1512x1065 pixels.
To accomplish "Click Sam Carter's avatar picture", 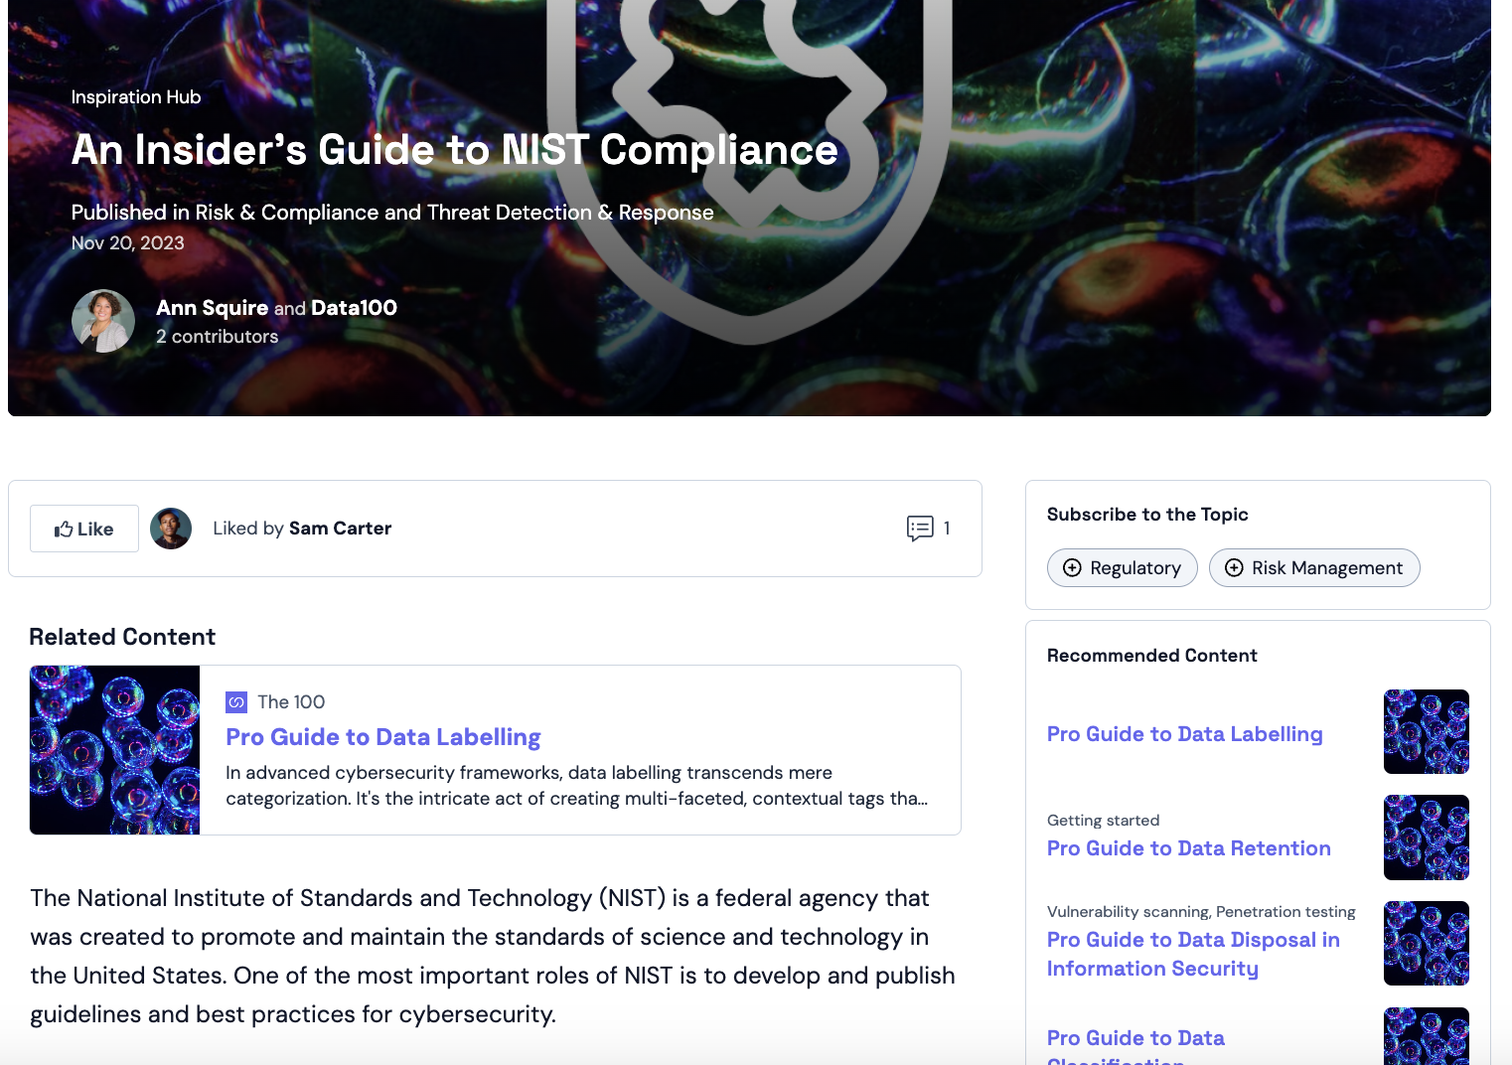I will 171,529.
